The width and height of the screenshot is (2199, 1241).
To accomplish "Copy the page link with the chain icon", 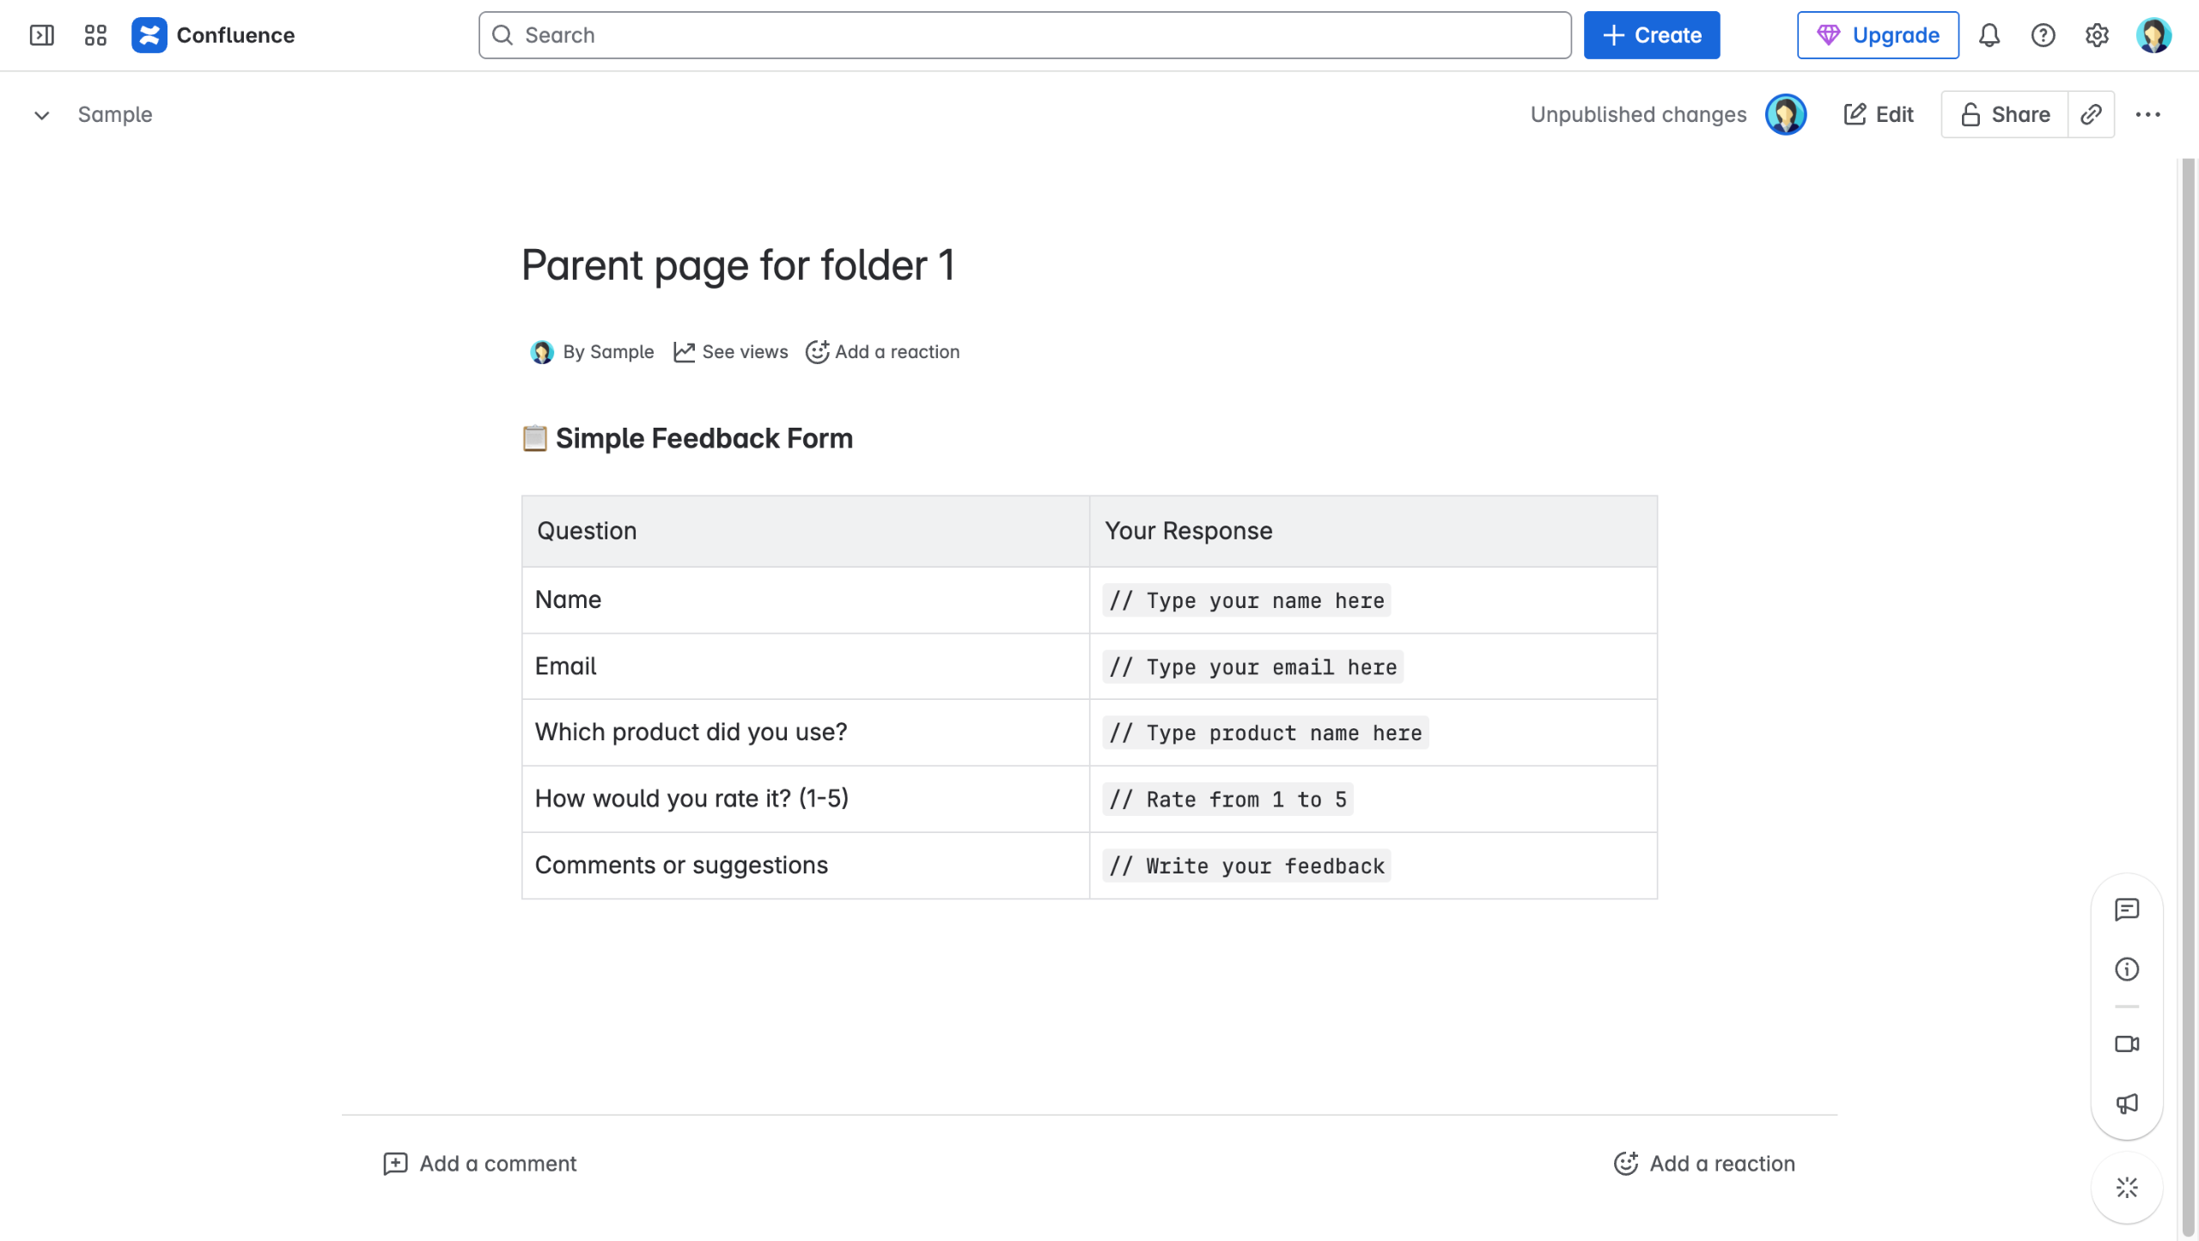I will click(2091, 114).
